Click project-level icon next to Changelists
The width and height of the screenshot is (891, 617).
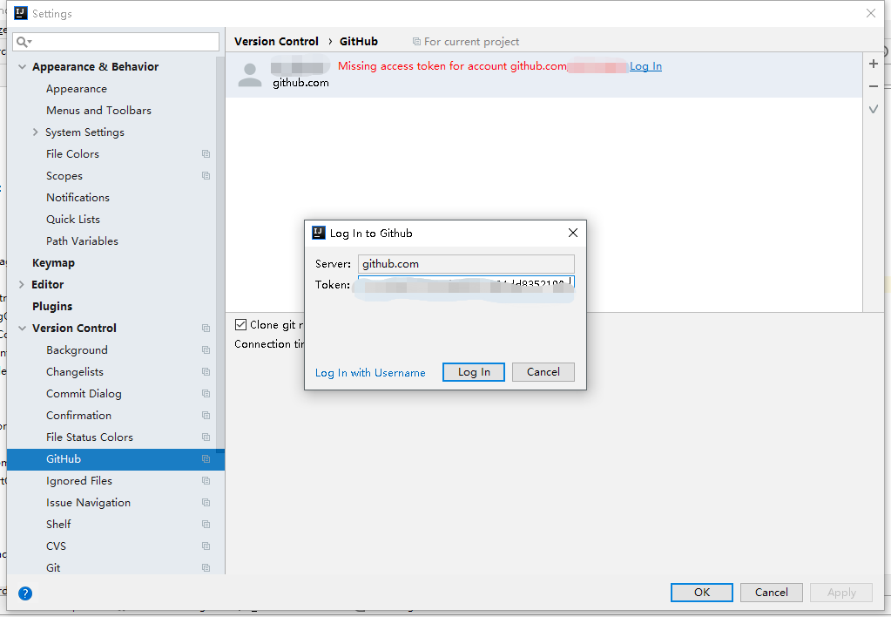click(x=206, y=372)
